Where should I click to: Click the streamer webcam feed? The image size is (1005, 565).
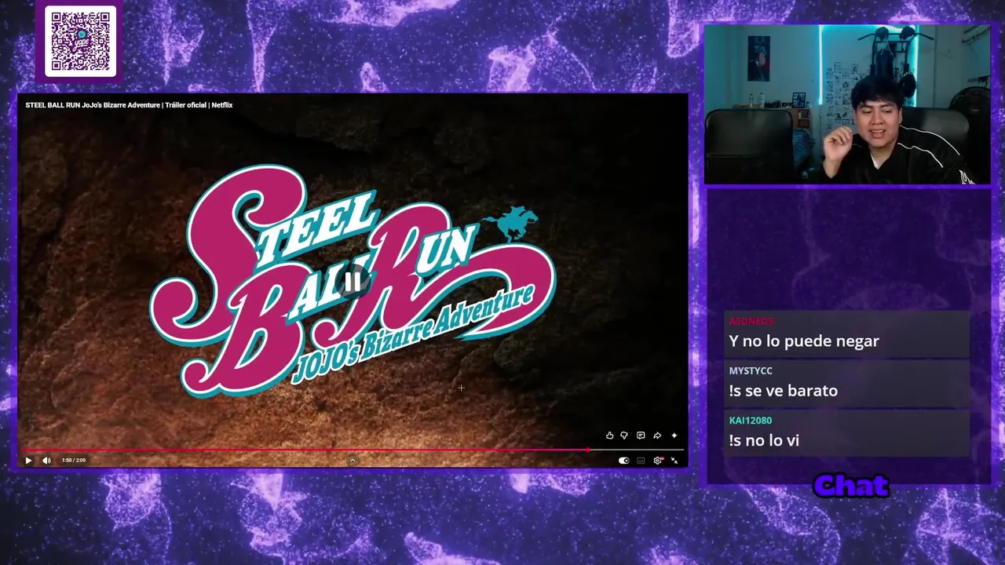point(847,104)
